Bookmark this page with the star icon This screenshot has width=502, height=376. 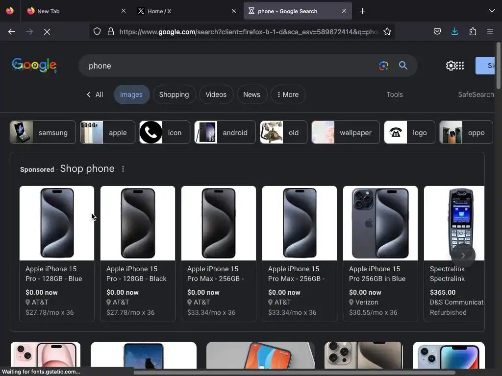click(x=387, y=31)
